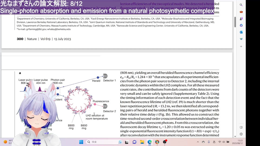Open the colorful circular app on taskbar
The width and height of the screenshot is (260, 146).
point(157,142)
